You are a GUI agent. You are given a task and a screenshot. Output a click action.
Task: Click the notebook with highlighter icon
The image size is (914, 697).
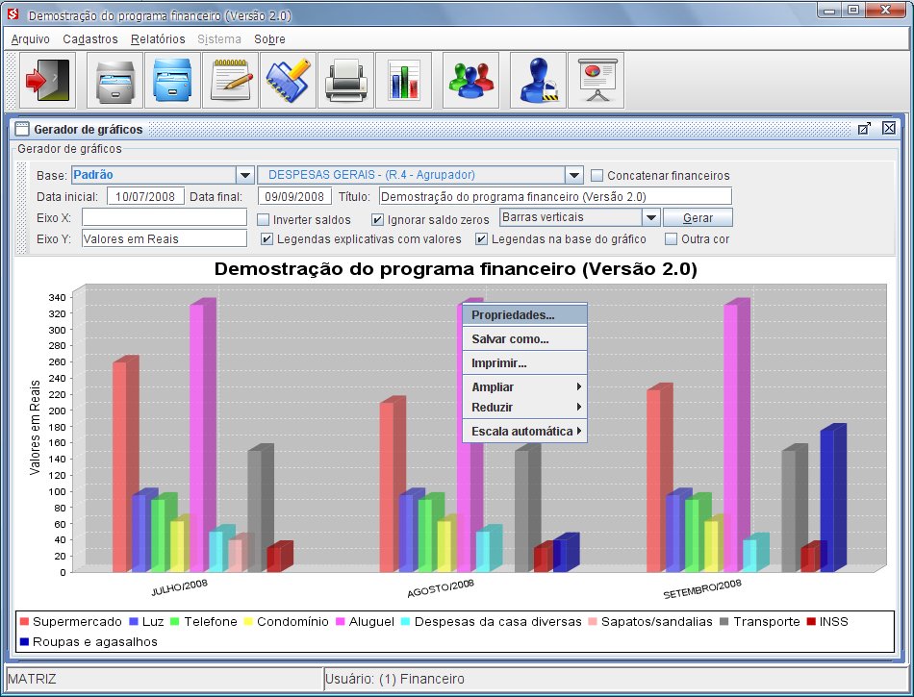coord(288,81)
